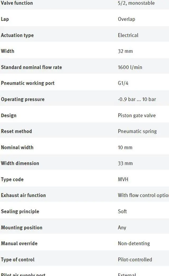The image size is (169, 276).
Task: Select the "Soft" sealing principle value
Action: click(122, 211)
